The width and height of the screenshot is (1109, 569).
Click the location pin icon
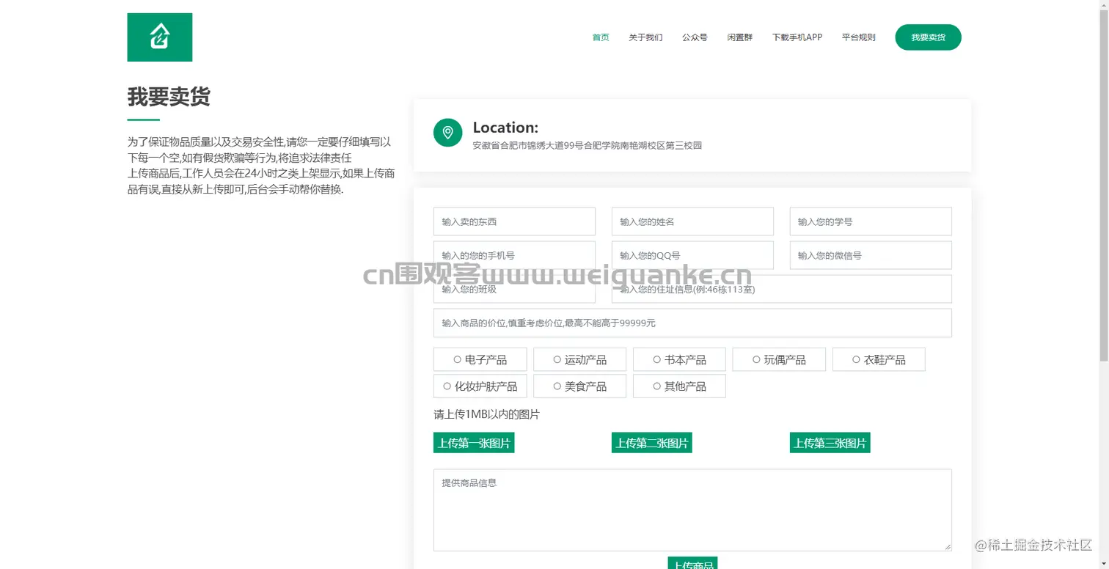(448, 133)
